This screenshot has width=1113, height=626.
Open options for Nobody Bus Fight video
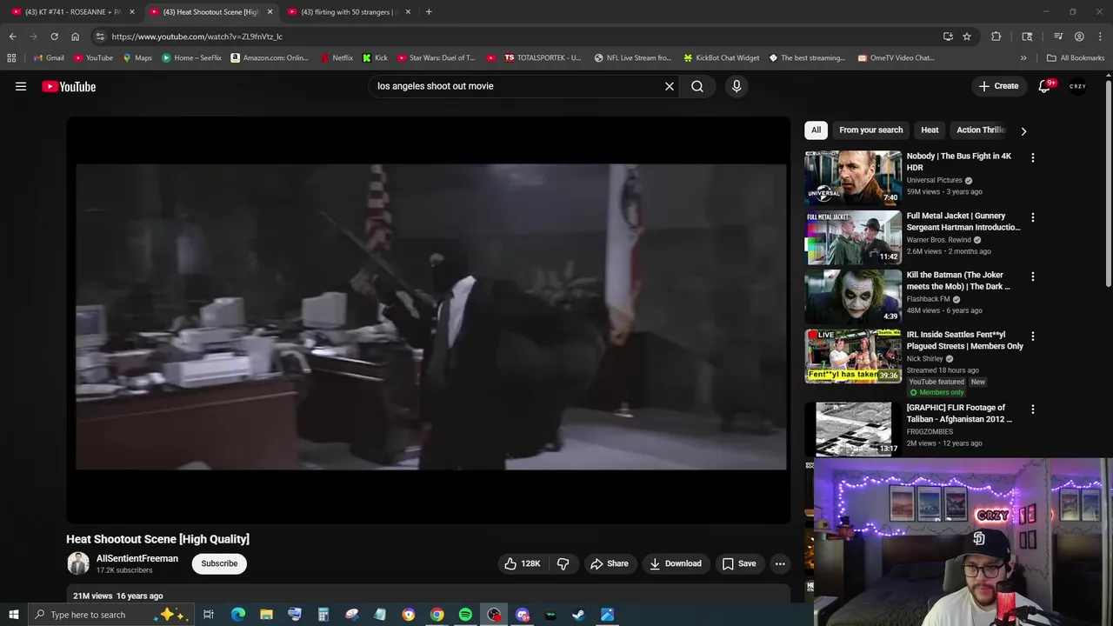click(1032, 158)
